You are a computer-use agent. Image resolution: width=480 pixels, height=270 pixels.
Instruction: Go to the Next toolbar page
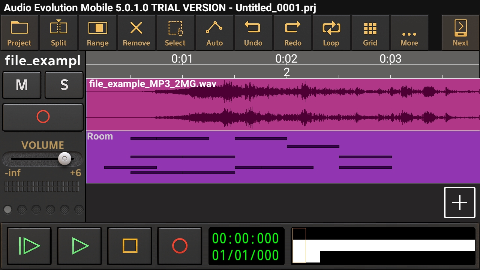pos(460,33)
